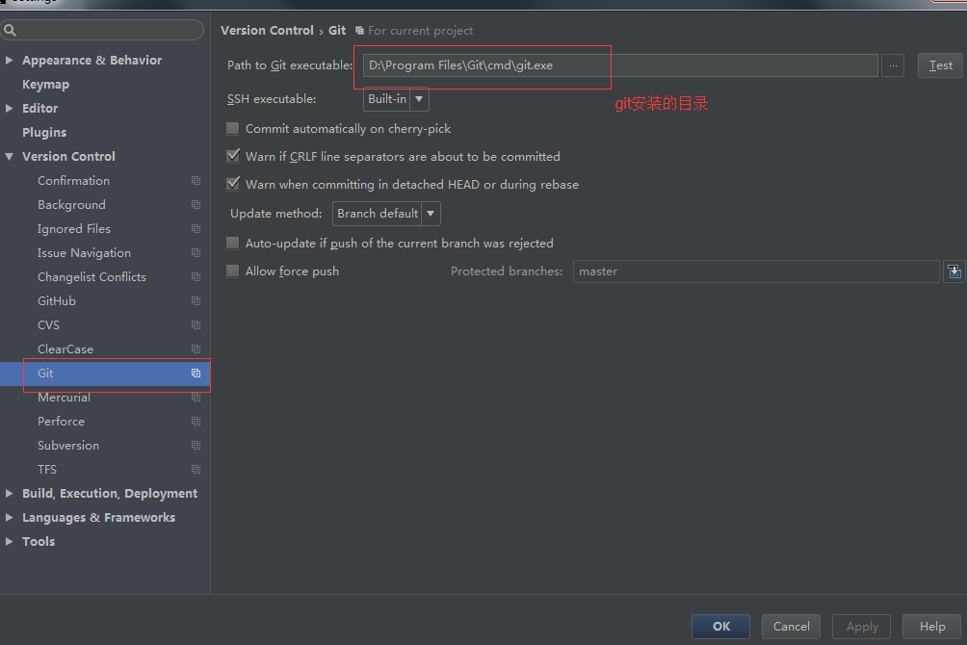Click the project-level icon beside CVS
The image size is (967, 645).
(x=196, y=325)
